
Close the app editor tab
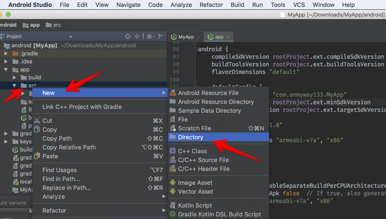(229, 37)
